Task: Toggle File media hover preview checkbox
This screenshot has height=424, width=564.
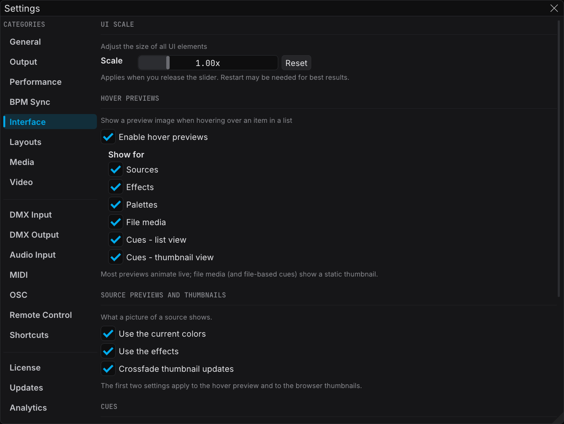Action: pyautogui.click(x=116, y=222)
